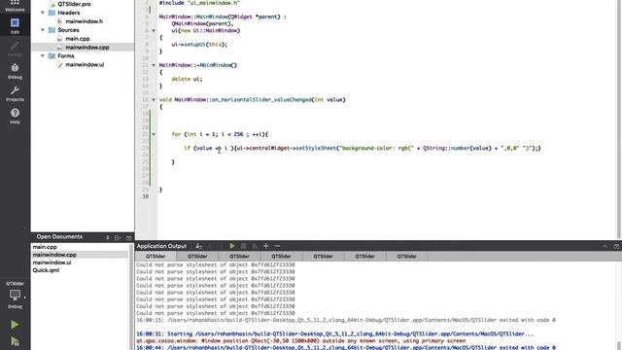The width and height of the screenshot is (622, 350).
Task: Click the "16:00:31: Starting" output line
Action: pos(335,334)
